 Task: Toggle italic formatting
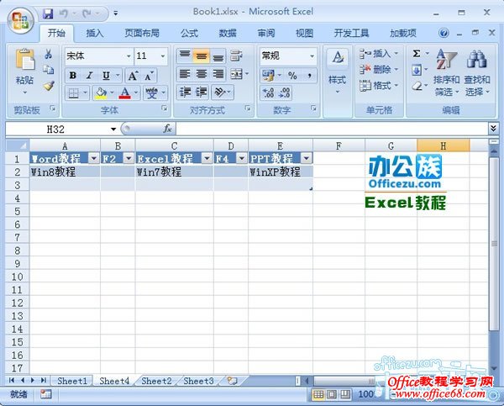click(89, 76)
